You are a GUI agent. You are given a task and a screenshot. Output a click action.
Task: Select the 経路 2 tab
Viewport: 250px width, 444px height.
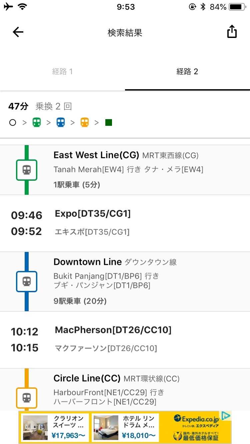click(x=187, y=72)
